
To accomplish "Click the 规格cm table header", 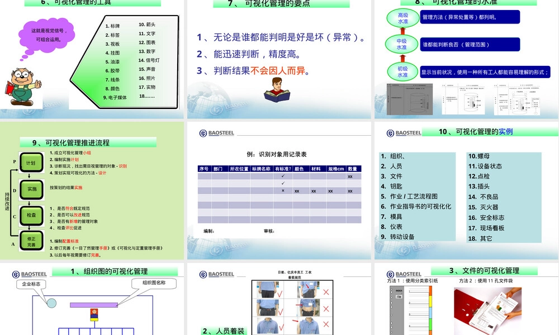I will tap(336, 169).
